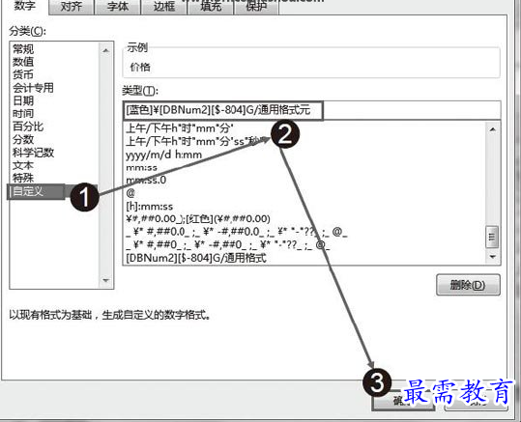Select the 特殊 category
The height and width of the screenshot is (422, 521).
click(x=23, y=178)
